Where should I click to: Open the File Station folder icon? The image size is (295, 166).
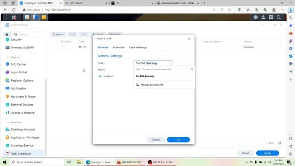44,18
